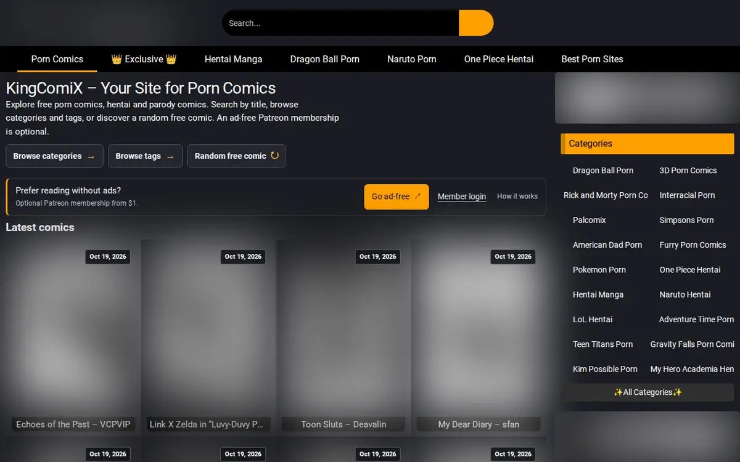Click the All Categories button

pyautogui.click(x=647, y=392)
